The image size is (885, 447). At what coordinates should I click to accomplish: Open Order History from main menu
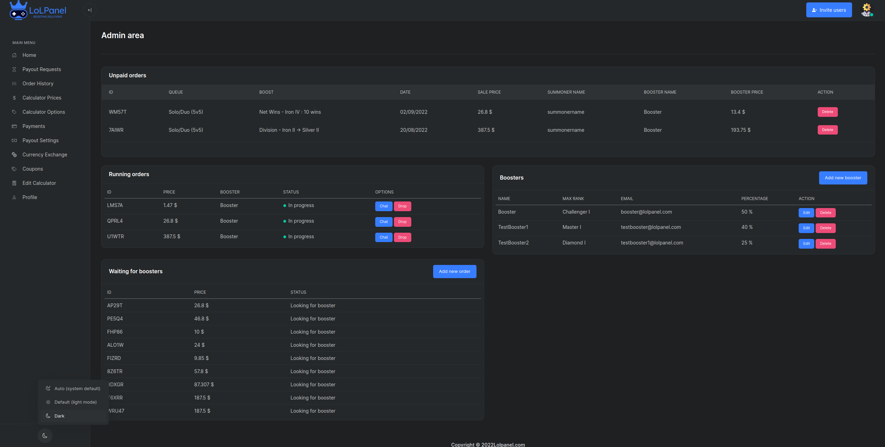(38, 84)
